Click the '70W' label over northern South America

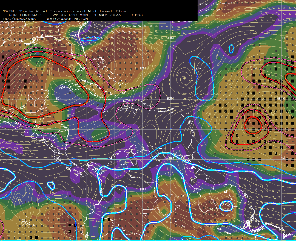[x=143, y=189]
